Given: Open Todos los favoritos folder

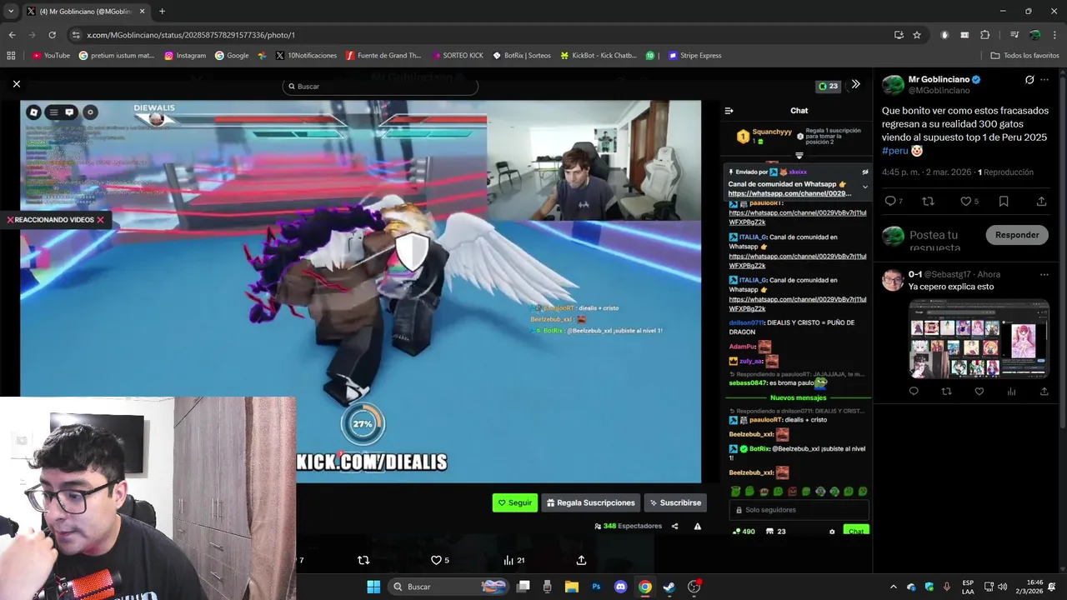Looking at the screenshot, I should tap(1024, 55).
